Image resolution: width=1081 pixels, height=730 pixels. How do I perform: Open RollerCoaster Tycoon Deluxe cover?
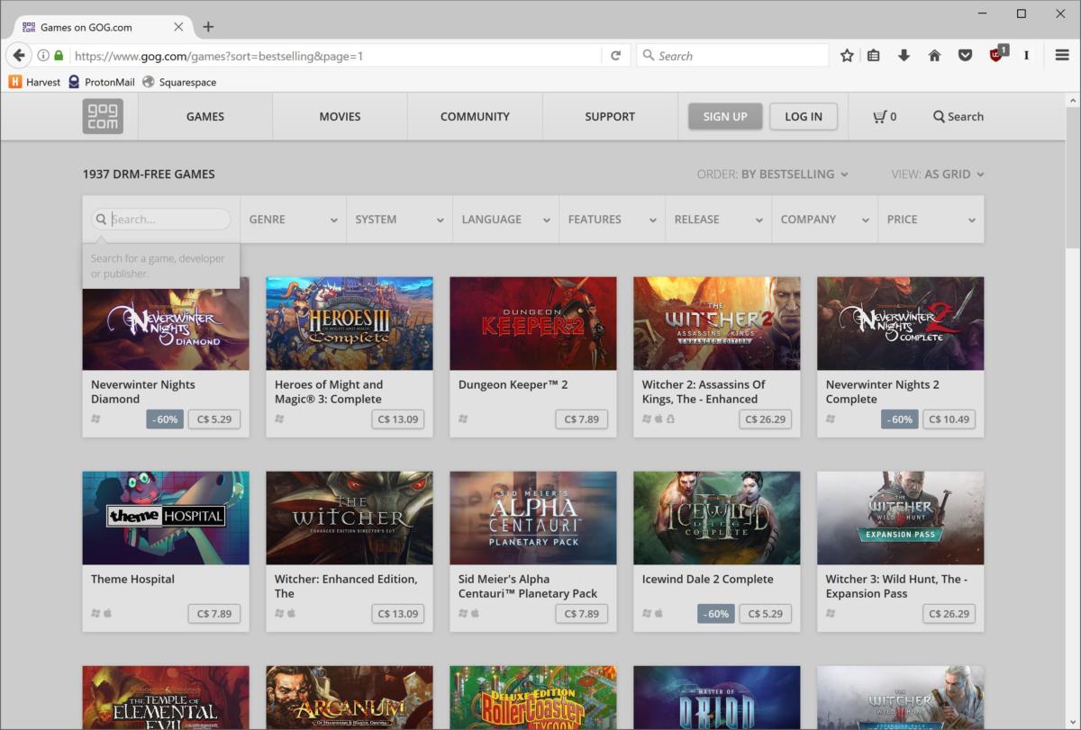click(533, 698)
